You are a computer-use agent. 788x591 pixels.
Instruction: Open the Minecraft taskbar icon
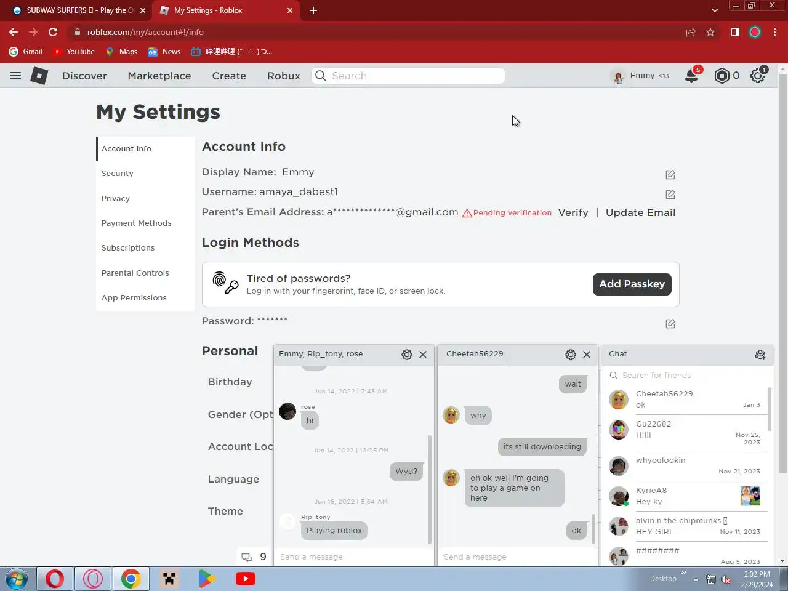(x=169, y=579)
